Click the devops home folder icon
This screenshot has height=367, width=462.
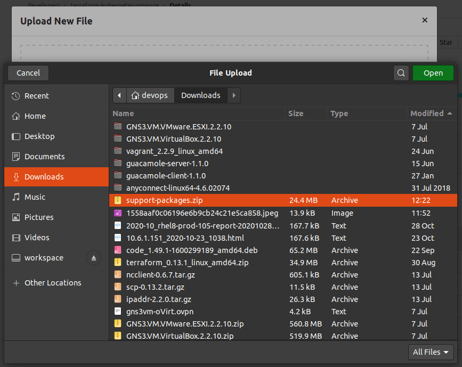[x=135, y=95]
